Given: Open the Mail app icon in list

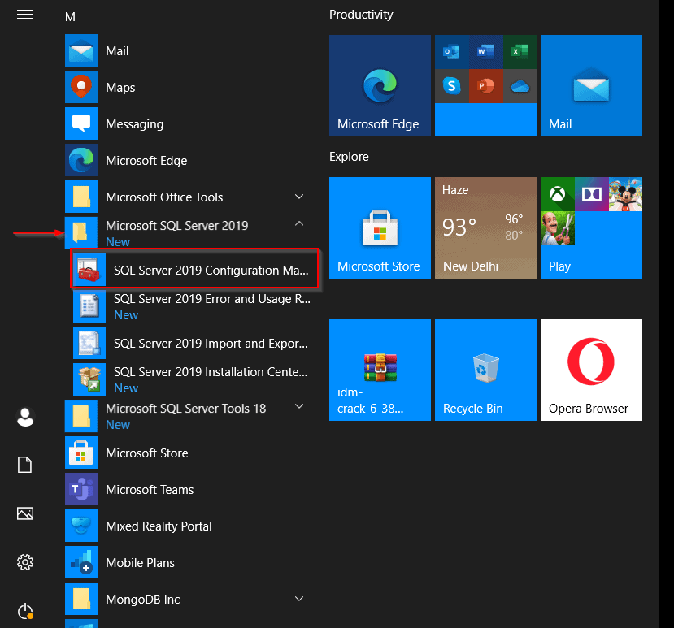Looking at the screenshot, I should 81,50.
